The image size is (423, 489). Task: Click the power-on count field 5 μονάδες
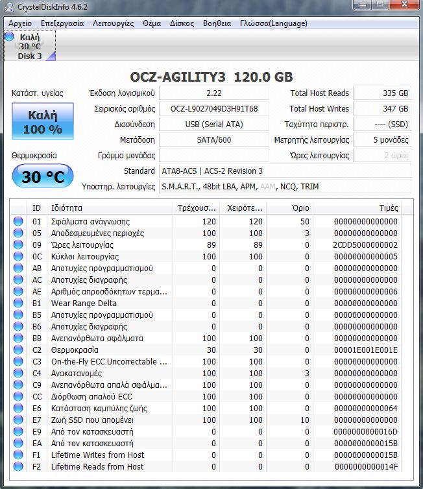point(382,139)
